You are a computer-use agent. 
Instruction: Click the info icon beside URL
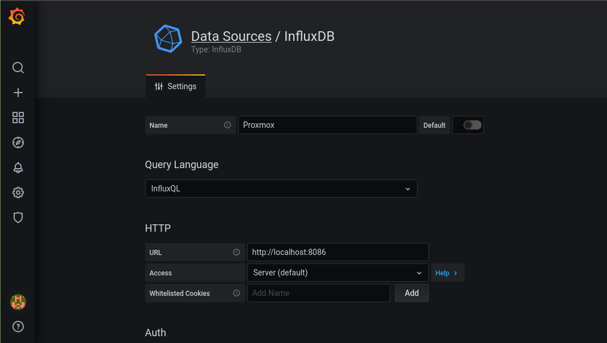click(237, 252)
